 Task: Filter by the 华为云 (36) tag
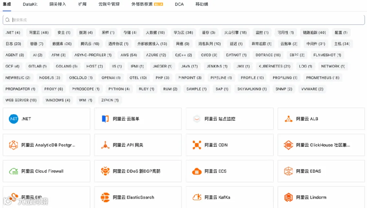(x=183, y=33)
